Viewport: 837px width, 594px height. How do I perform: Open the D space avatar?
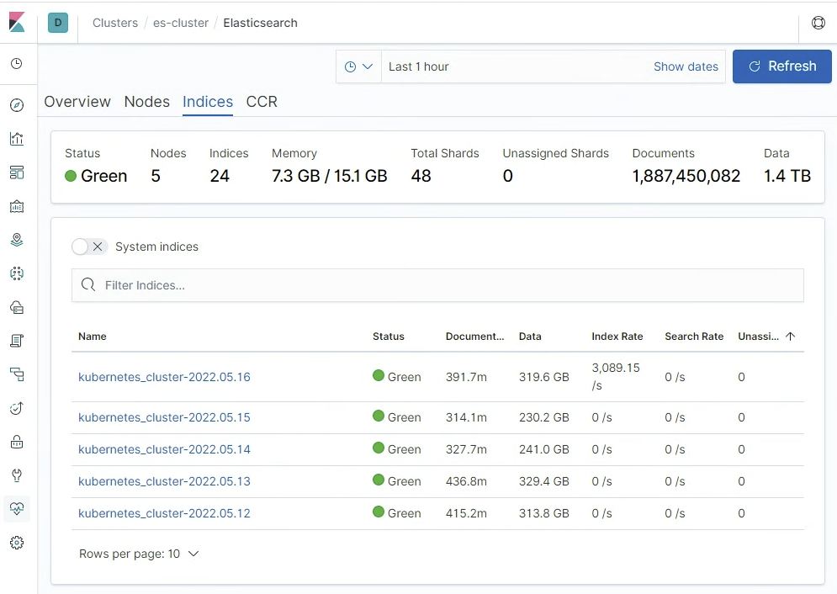coord(58,23)
